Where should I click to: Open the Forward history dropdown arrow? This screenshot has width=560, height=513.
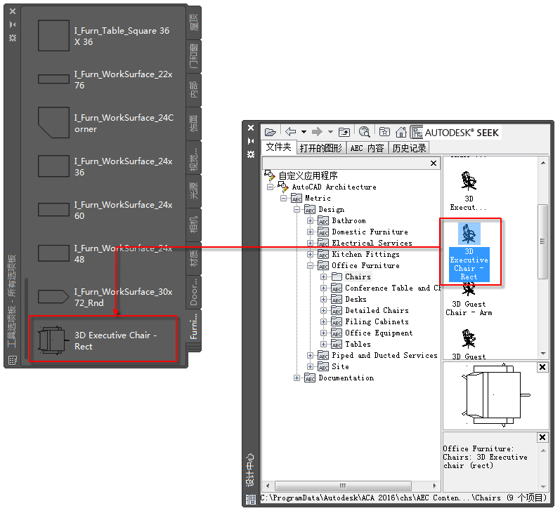pyautogui.click(x=330, y=132)
